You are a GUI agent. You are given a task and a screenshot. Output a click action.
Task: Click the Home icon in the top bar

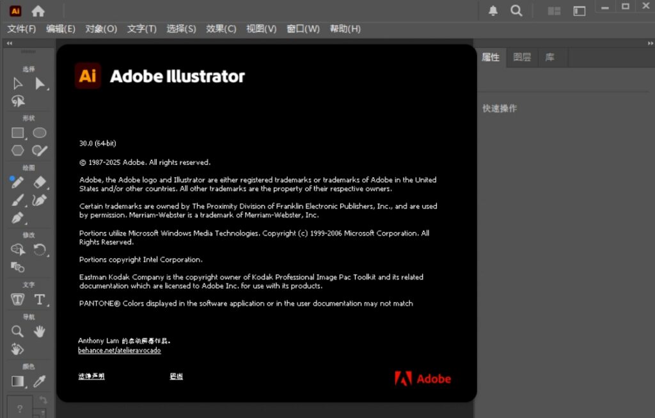tap(39, 10)
